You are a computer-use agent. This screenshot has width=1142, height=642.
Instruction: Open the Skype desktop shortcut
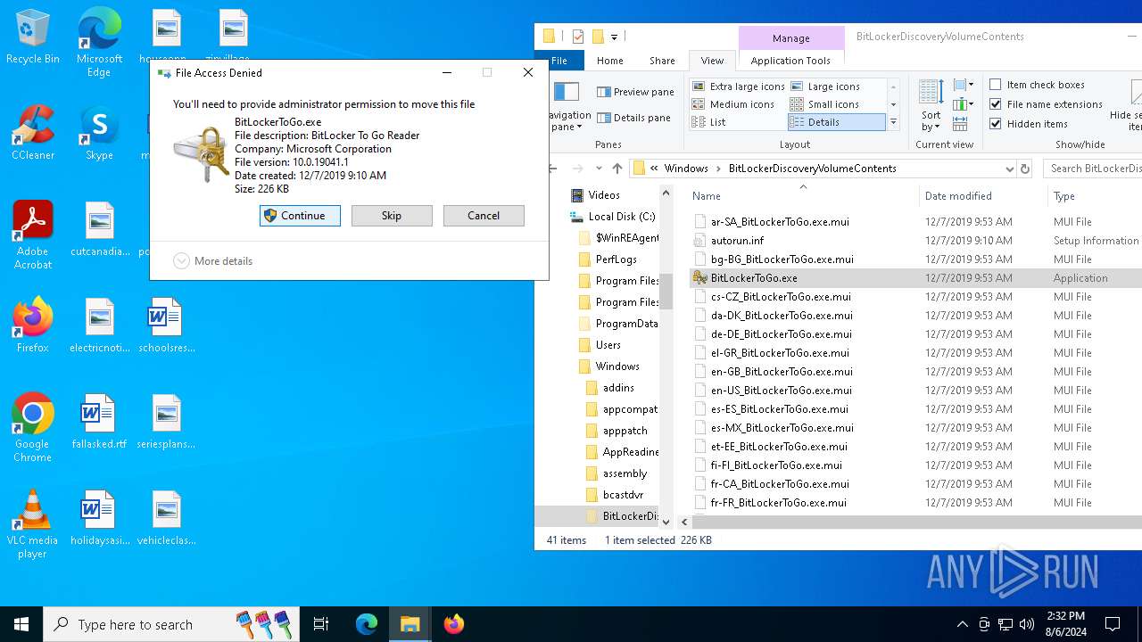(x=99, y=134)
